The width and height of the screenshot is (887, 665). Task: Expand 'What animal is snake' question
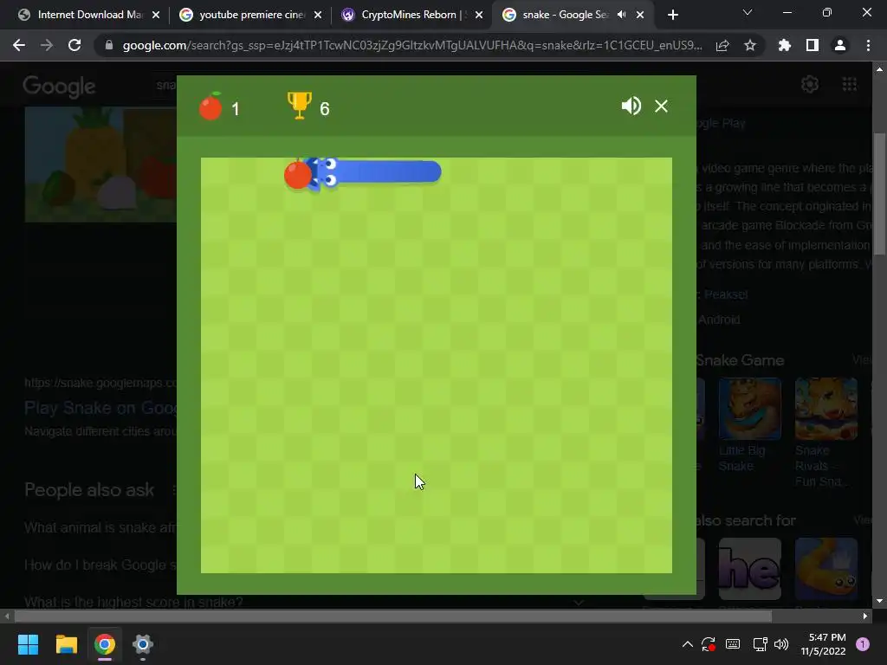pos(100,527)
